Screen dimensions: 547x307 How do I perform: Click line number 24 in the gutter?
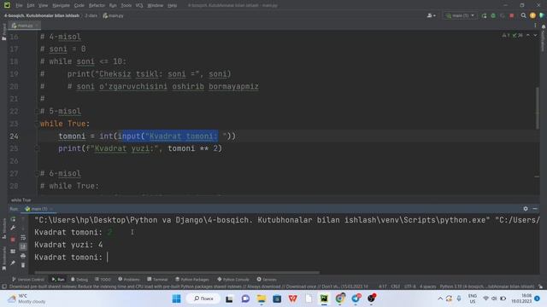pyautogui.click(x=14, y=136)
